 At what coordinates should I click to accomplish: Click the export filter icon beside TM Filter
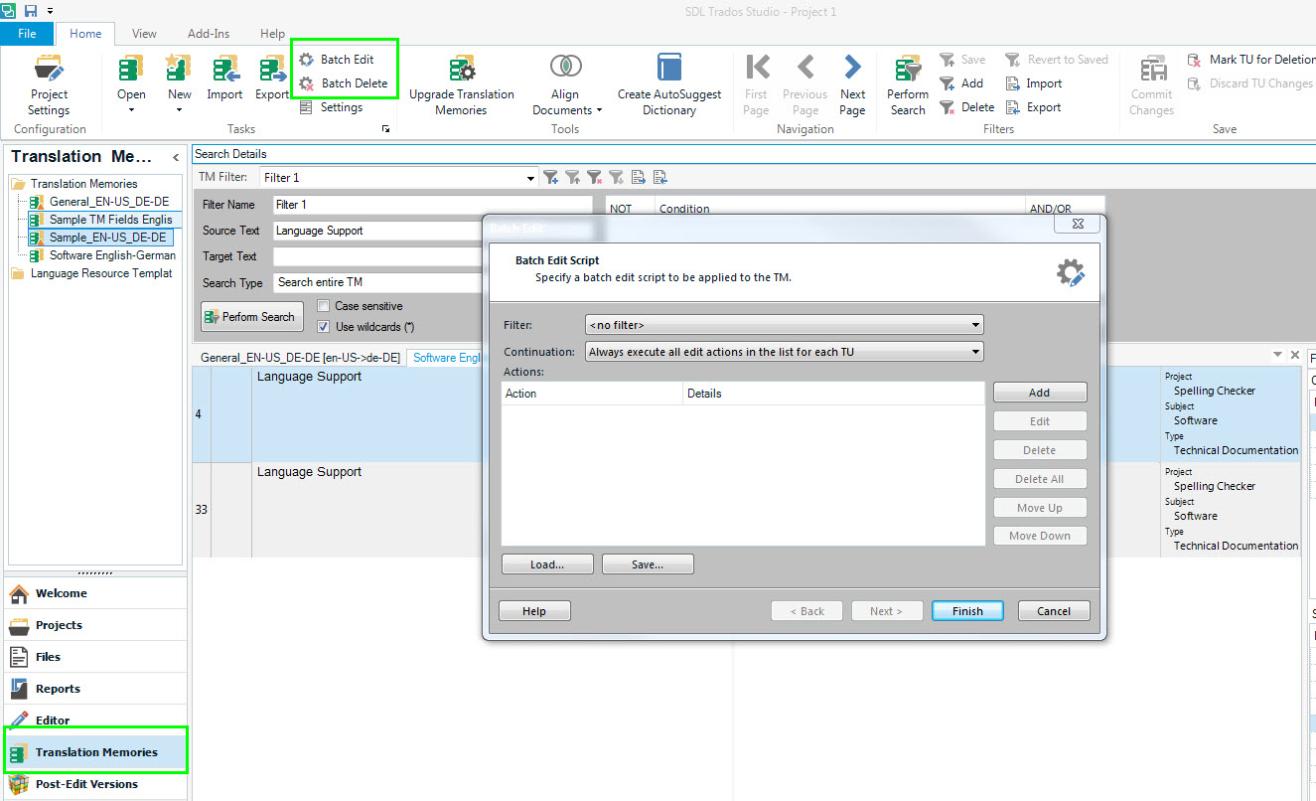[x=659, y=177]
